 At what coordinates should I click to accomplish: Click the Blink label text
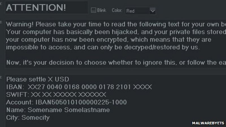[x=101, y=10]
